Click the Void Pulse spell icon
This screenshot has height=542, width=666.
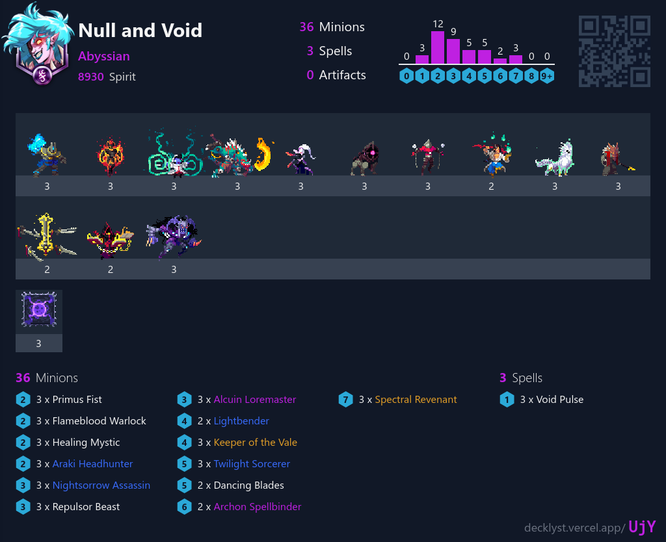click(x=38, y=305)
